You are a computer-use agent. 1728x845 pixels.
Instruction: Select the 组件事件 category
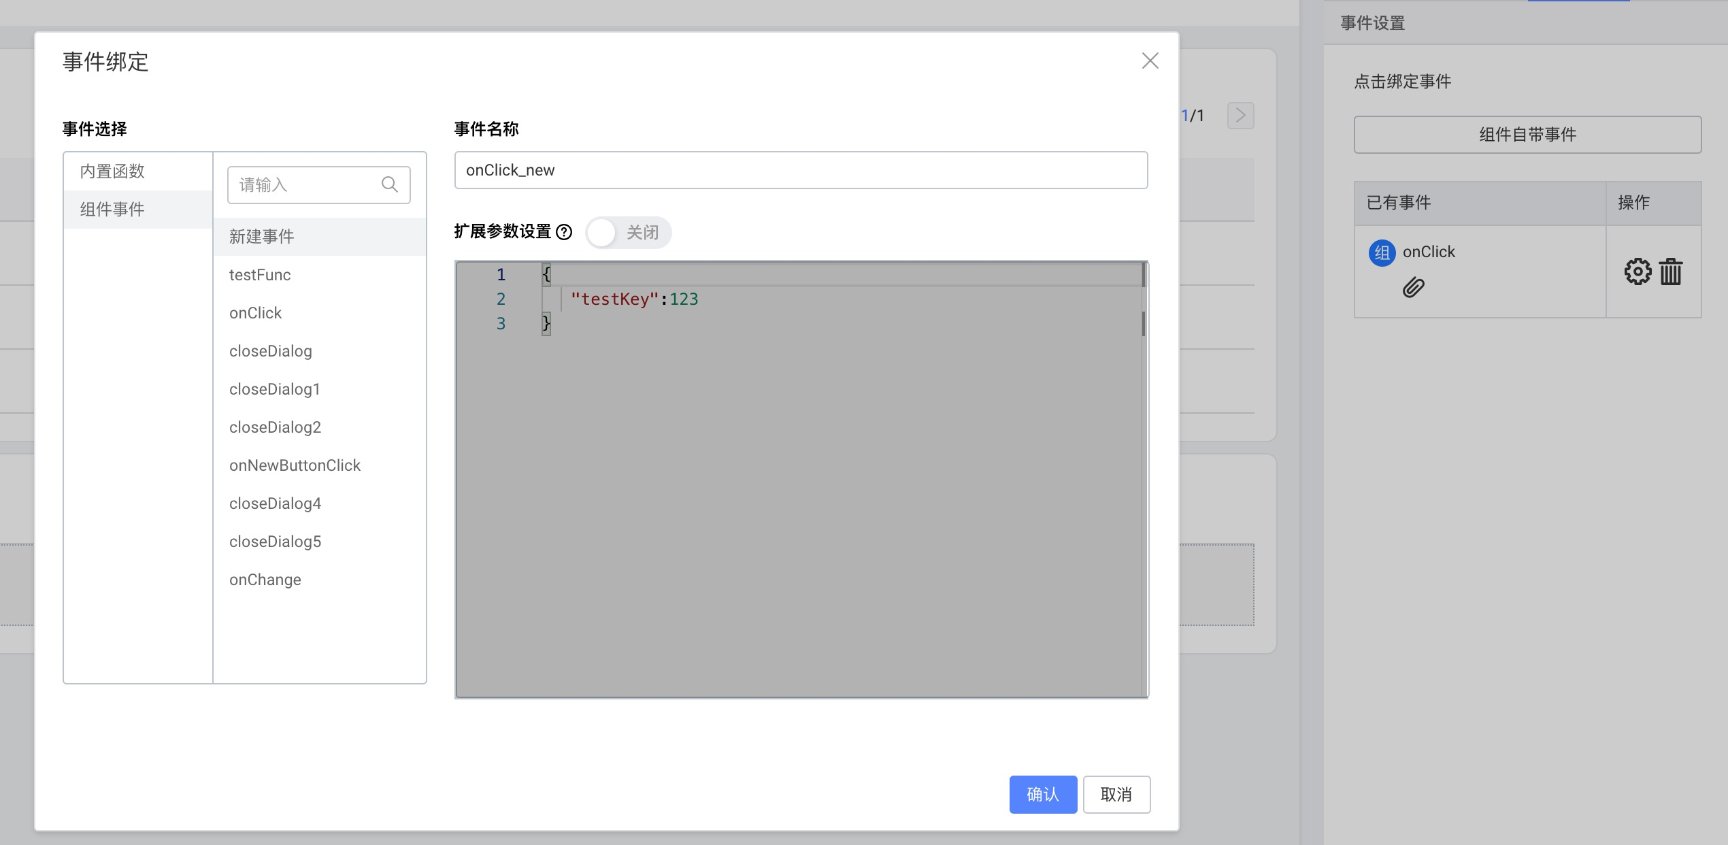coord(113,210)
